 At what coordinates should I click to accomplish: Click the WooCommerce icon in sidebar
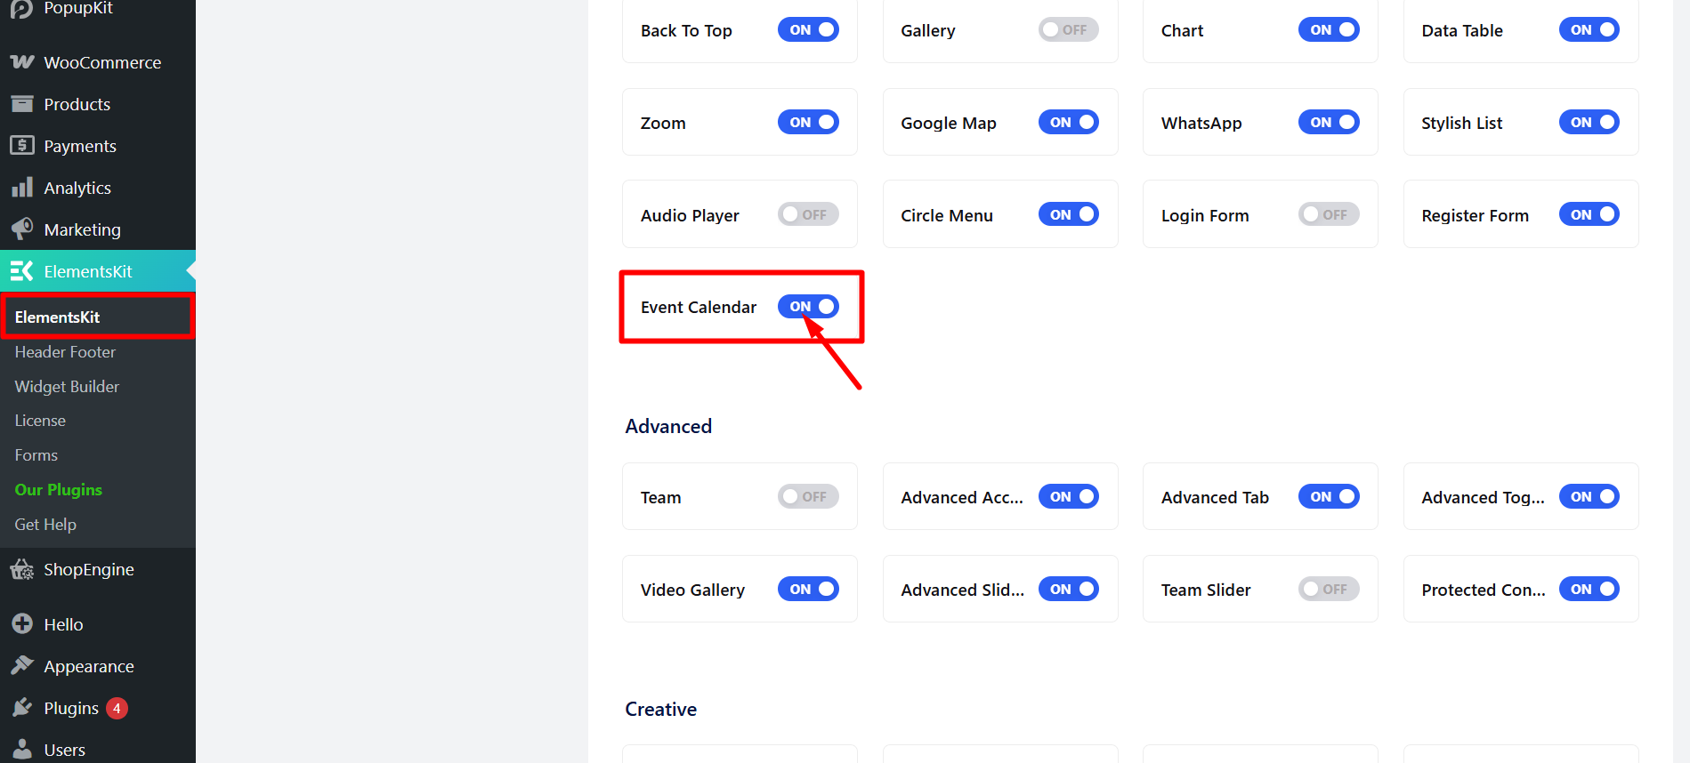click(x=22, y=62)
